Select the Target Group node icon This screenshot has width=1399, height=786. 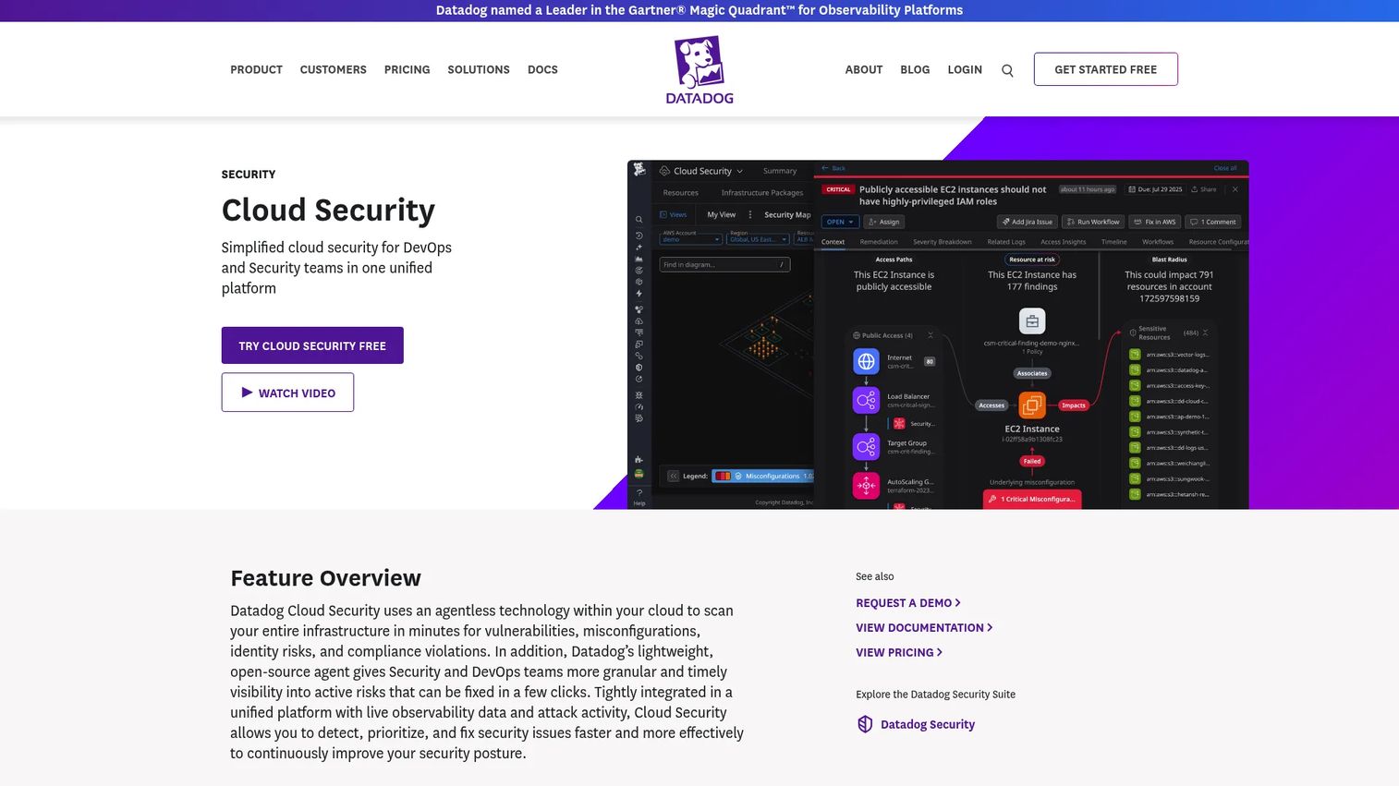point(866,447)
